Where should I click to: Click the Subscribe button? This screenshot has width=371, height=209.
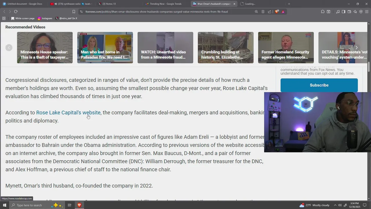click(x=319, y=85)
